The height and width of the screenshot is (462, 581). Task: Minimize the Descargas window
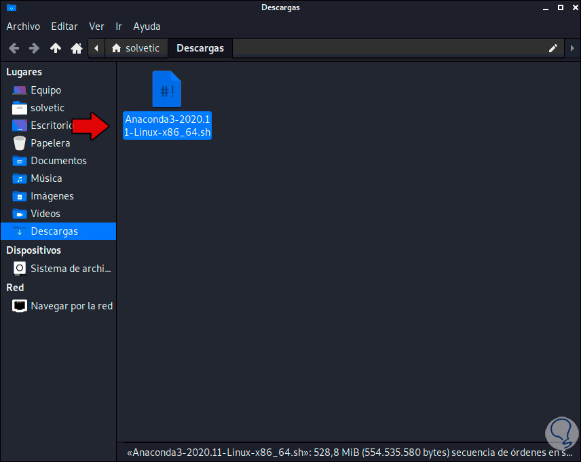click(546, 8)
